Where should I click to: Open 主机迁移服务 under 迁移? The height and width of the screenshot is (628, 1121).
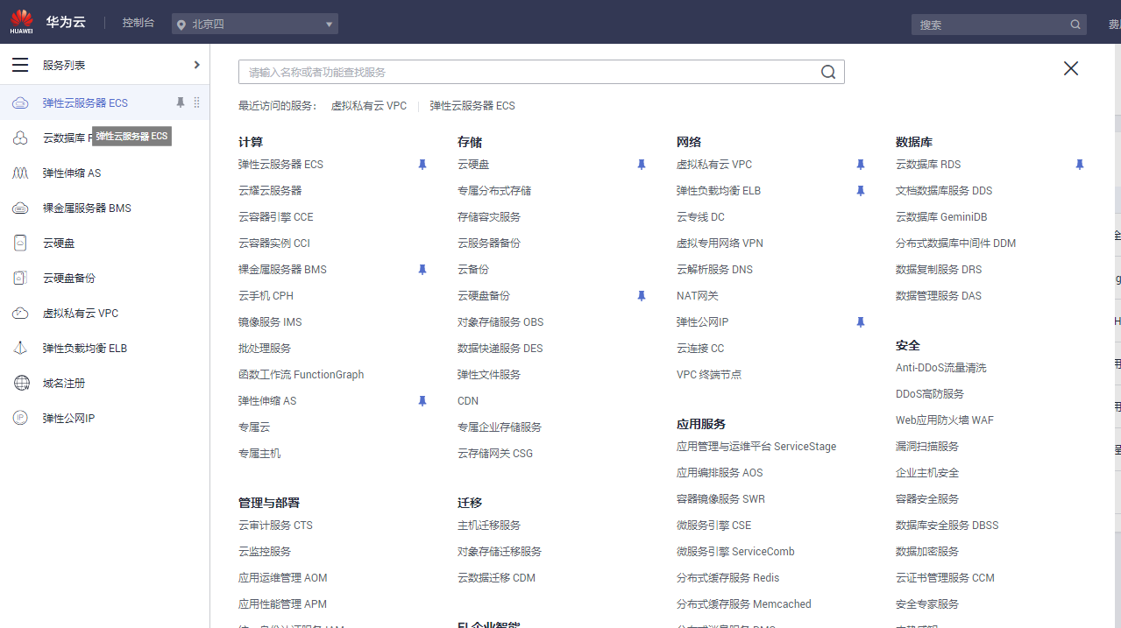(x=489, y=526)
